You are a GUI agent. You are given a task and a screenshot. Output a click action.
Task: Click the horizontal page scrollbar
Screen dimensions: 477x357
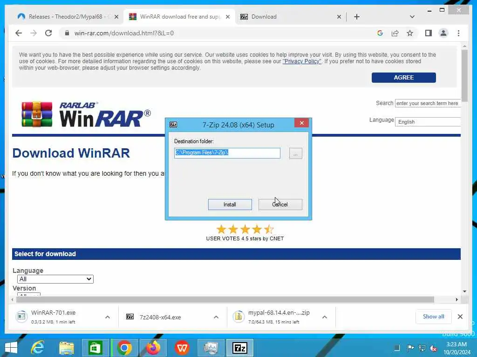[225, 300]
